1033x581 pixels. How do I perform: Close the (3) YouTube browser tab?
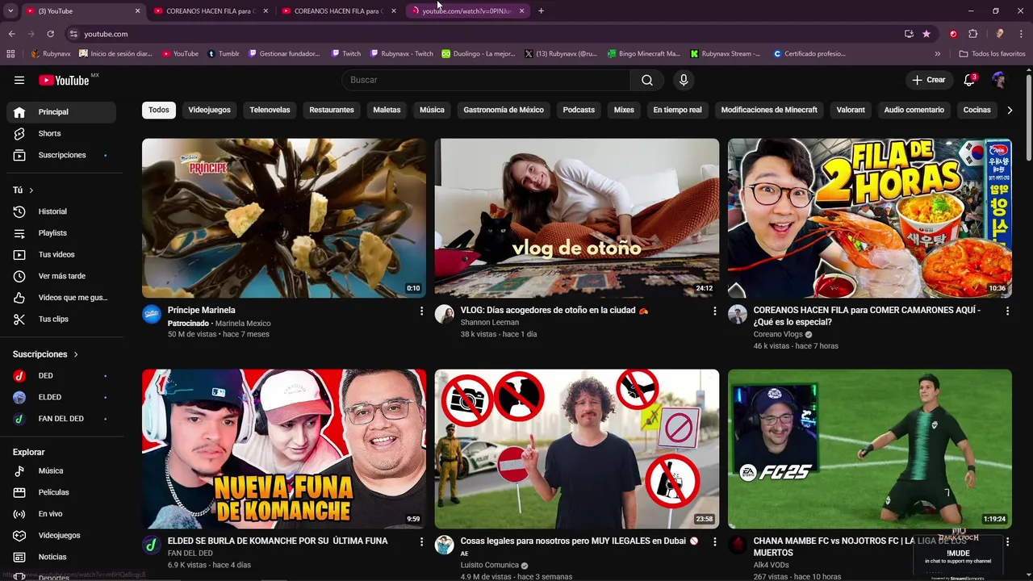(137, 11)
